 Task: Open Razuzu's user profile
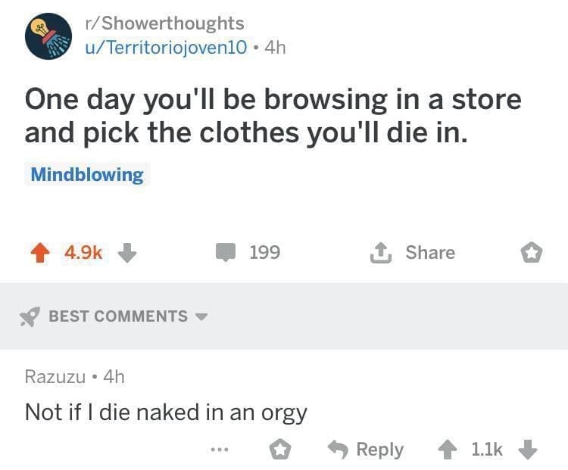pyautogui.click(x=55, y=375)
